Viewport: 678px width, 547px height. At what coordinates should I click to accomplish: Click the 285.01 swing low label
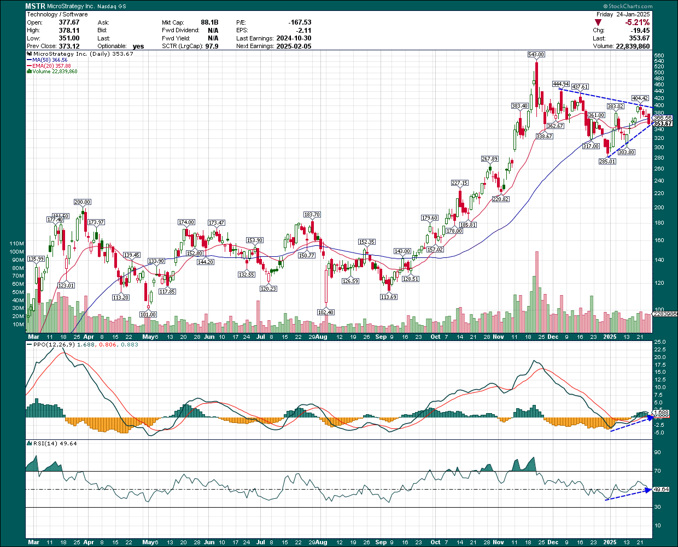(x=607, y=161)
